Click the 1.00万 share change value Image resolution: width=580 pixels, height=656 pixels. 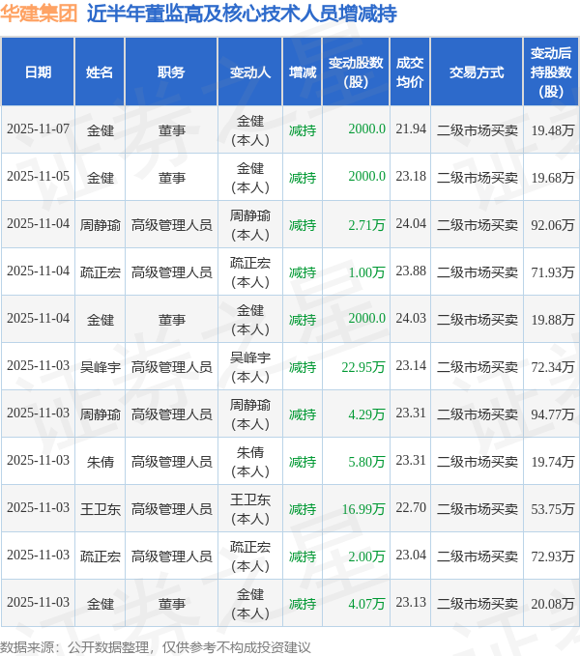tap(366, 272)
